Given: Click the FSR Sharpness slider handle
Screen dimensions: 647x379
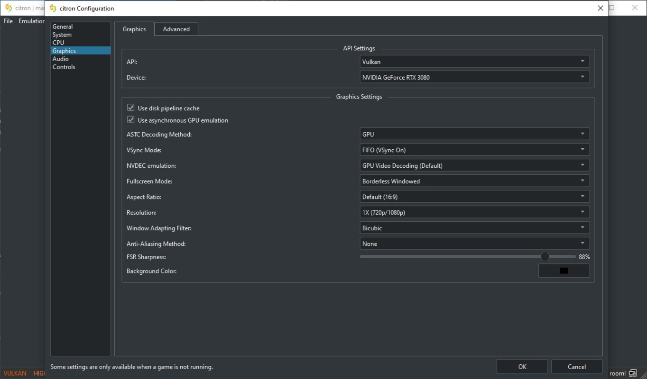Looking at the screenshot, I should tap(545, 257).
